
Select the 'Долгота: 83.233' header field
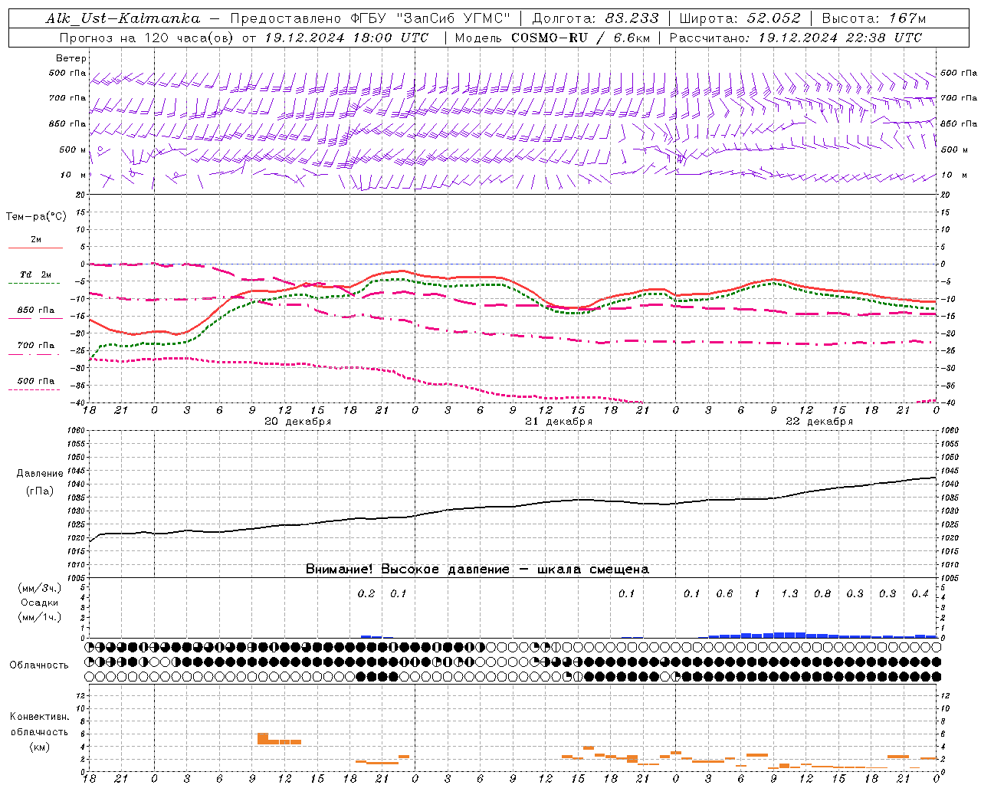click(595, 18)
